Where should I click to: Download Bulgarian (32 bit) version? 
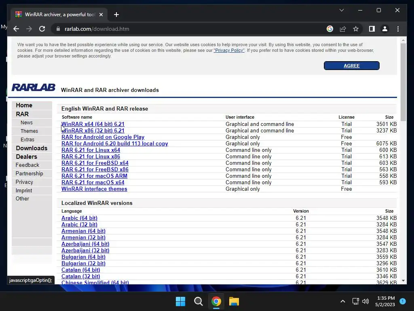coord(83,263)
